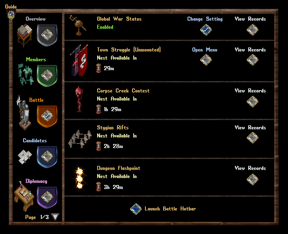Open the Diplomacy purple shield button
Viewport: 288px width, 234px height.
pos(47,197)
